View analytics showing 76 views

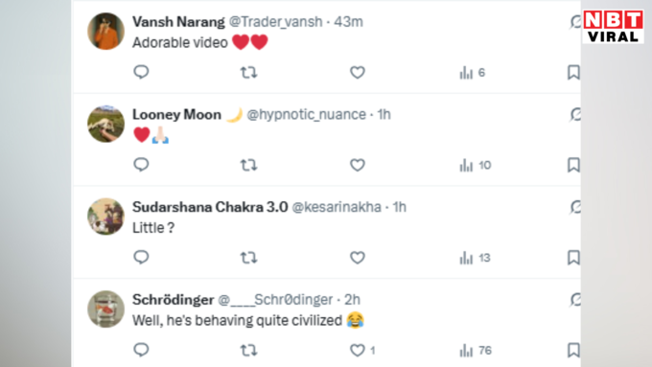476,351
